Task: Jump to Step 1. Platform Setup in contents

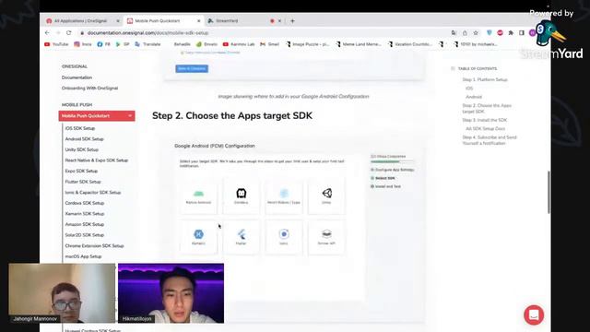Action: [x=485, y=80]
